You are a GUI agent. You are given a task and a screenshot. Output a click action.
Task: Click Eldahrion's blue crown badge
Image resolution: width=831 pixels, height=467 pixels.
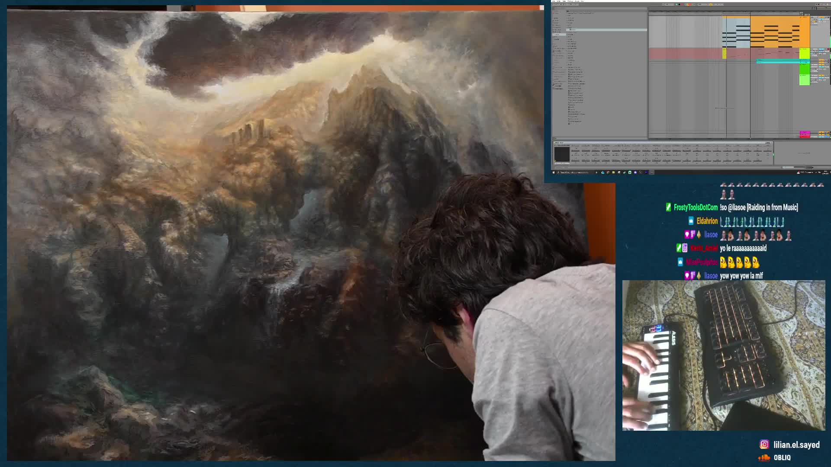691,221
